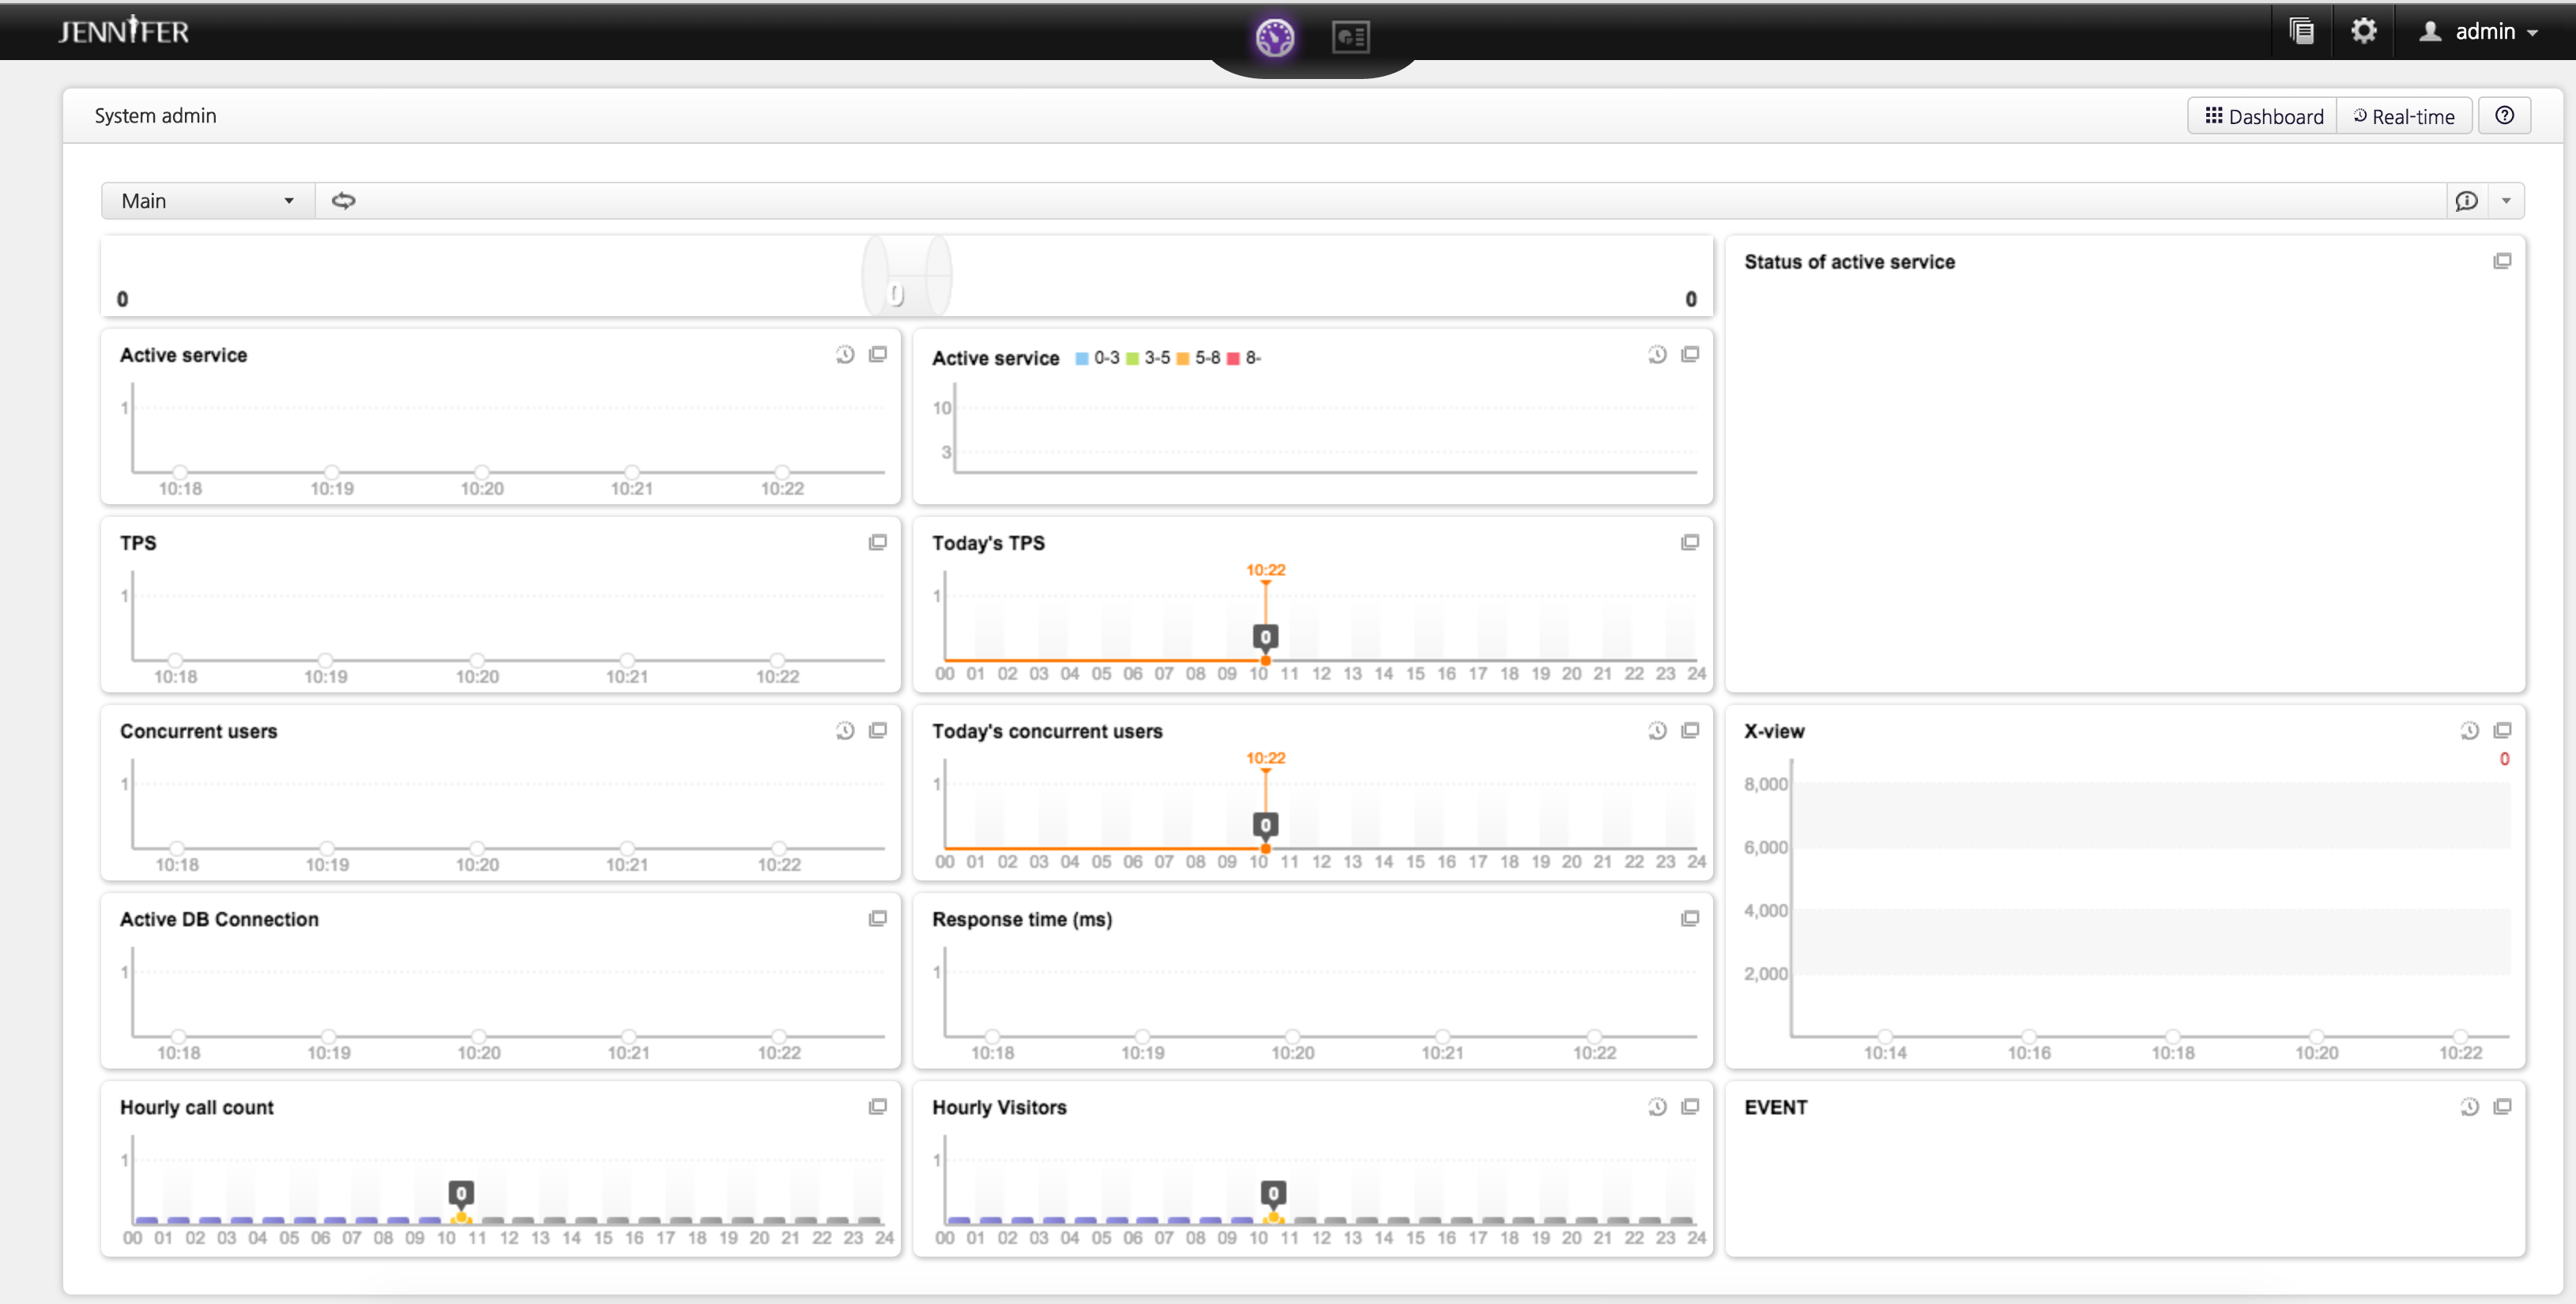The height and width of the screenshot is (1304, 2576).
Task: Open the analysis report icon in top bar
Action: (1350, 37)
